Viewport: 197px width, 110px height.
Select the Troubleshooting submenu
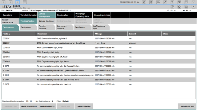(x=28, y=21)
